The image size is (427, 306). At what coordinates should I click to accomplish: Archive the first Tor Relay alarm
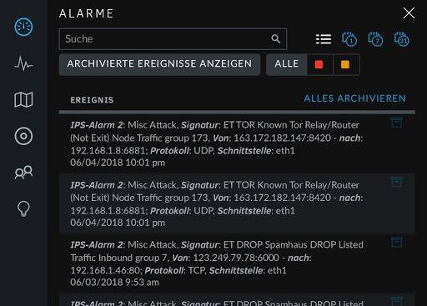click(397, 122)
